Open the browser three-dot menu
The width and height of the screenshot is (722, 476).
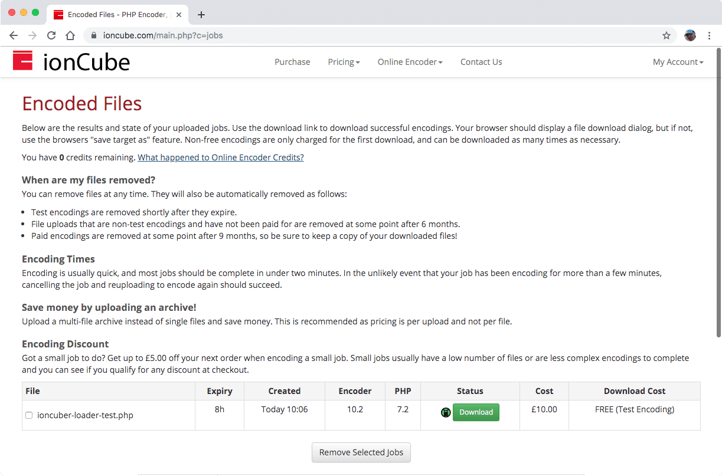pyautogui.click(x=710, y=35)
